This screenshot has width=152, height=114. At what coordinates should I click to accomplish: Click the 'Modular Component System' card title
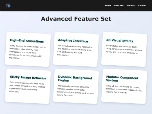click(122, 79)
